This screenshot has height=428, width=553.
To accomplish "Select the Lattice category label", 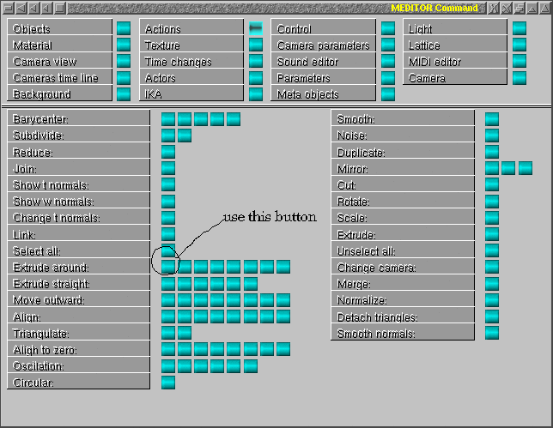I will pyautogui.click(x=455, y=45).
